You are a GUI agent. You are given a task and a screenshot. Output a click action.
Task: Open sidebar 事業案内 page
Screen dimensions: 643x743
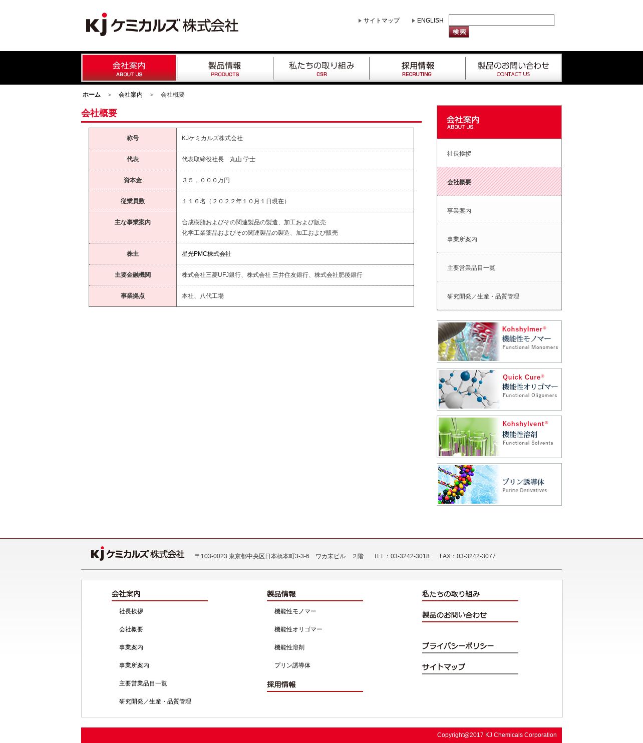tap(499, 210)
